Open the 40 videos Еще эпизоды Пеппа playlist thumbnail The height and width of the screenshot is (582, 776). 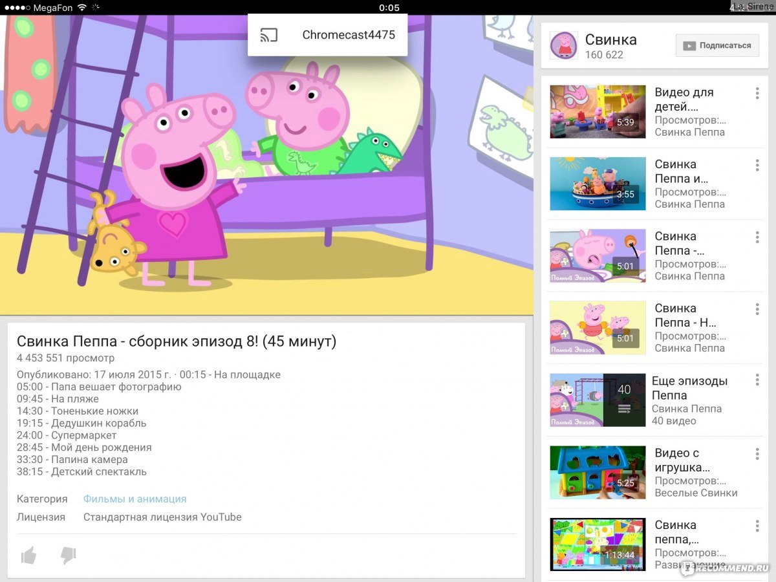tap(597, 399)
